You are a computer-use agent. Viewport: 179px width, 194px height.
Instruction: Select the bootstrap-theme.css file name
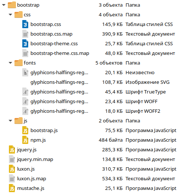pos(54,44)
